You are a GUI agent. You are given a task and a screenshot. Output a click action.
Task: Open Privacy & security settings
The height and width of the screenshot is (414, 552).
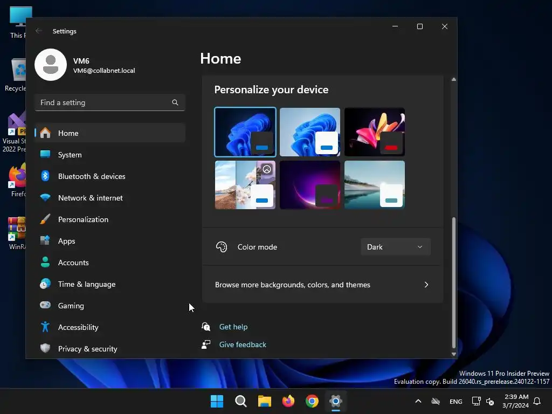[x=110, y=349]
